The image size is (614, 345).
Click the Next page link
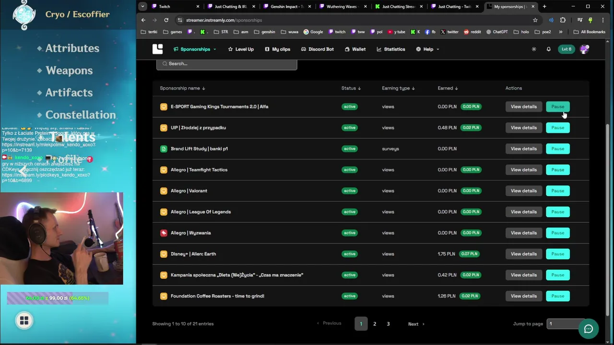click(x=416, y=324)
